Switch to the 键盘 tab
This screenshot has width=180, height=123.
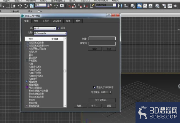coord(26,21)
